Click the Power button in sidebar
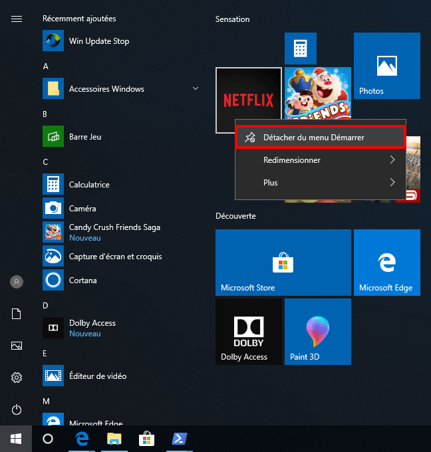The width and height of the screenshot is (431, 452). tap(17, 409)
